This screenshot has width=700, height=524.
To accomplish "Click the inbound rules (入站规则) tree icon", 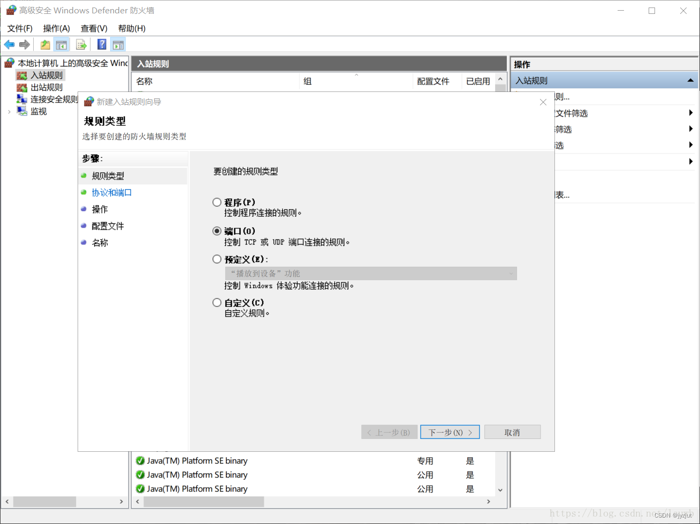I will click(22, 75).
